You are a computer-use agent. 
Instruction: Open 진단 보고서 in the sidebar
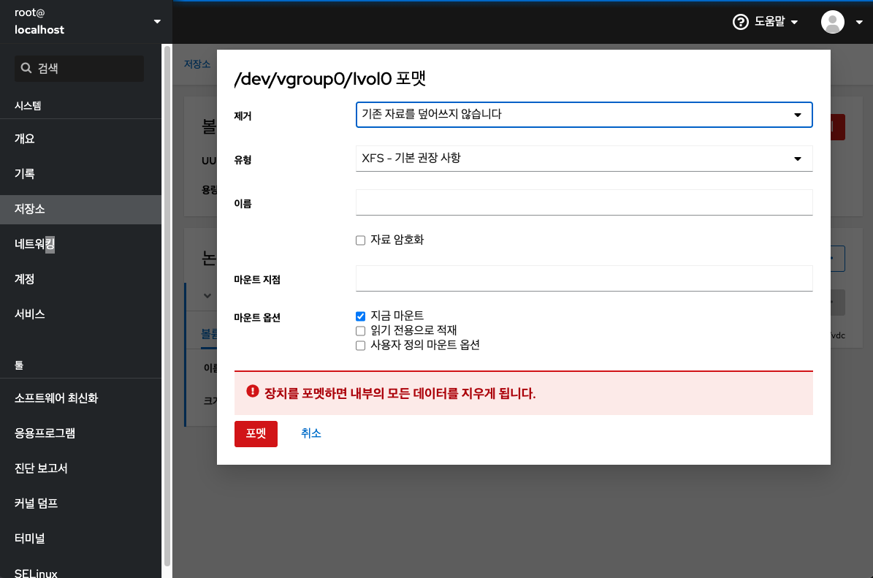[x=81, y=468]
